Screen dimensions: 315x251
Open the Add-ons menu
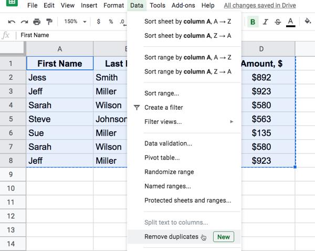coord(183,5)
